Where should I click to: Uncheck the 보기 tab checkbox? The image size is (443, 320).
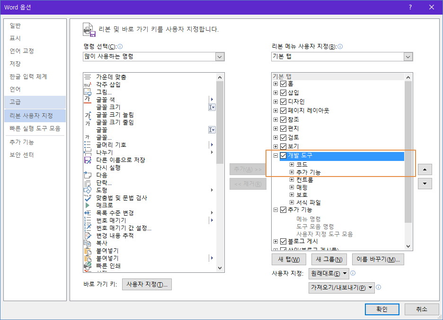tap(283, 146)
